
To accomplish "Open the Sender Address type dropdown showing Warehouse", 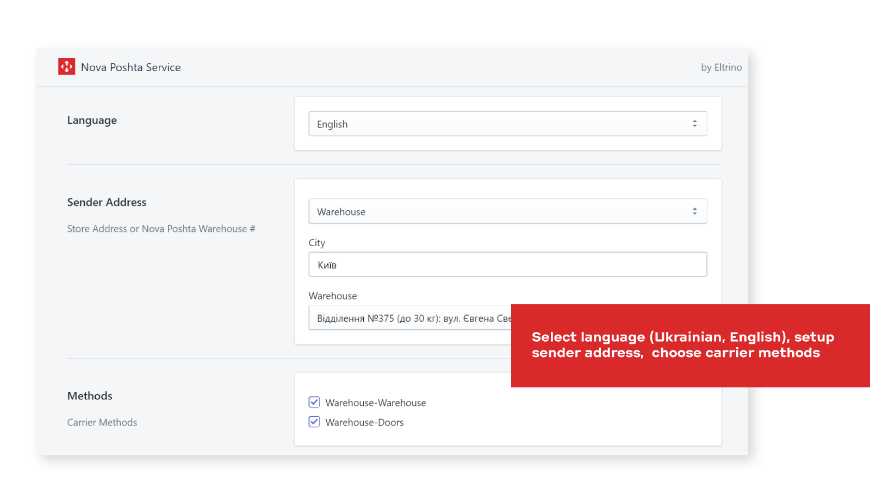I will tap(507, 211).
